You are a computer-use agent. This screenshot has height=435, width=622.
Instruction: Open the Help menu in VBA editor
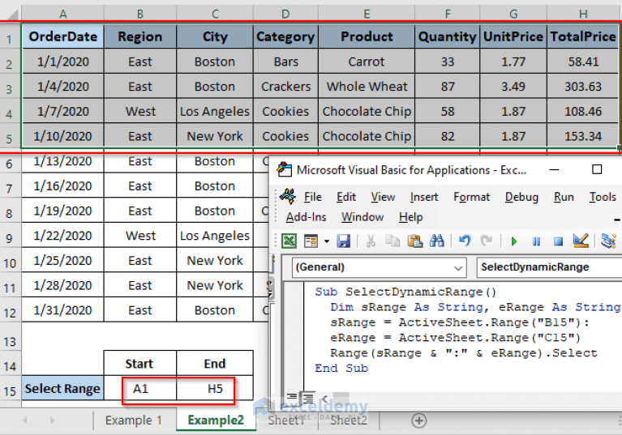[x=410, y=217]
